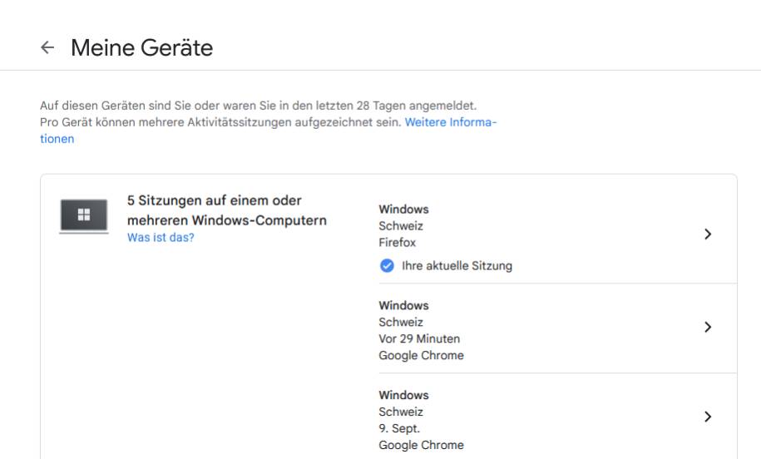This screenshot has width=761, height=459.
Task: Click the Windows title of the 29 Minuten session
Action: (x=403, y=305)
